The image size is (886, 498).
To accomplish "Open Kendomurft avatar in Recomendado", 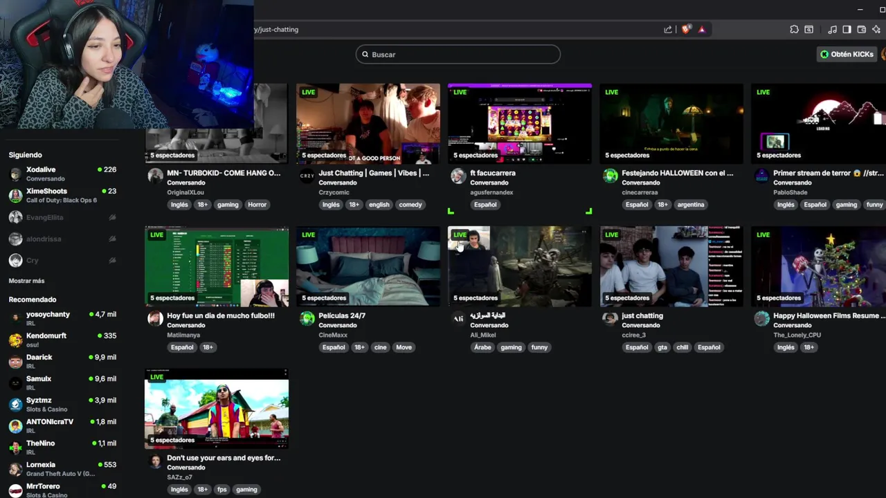I will [x=15, y=340].
